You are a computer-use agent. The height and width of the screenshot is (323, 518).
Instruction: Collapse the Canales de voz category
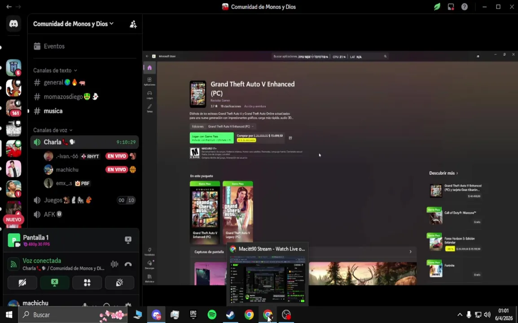point(53,130)
